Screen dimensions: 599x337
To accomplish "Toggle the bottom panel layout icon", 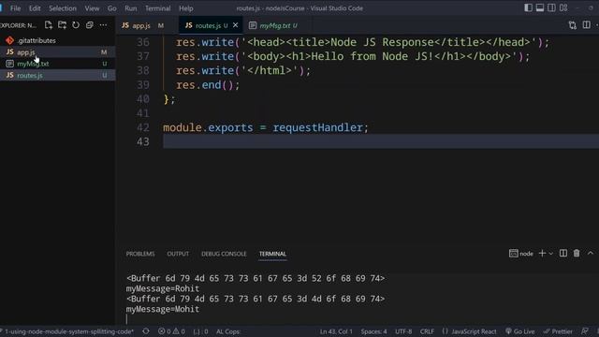I will point(540,7).
